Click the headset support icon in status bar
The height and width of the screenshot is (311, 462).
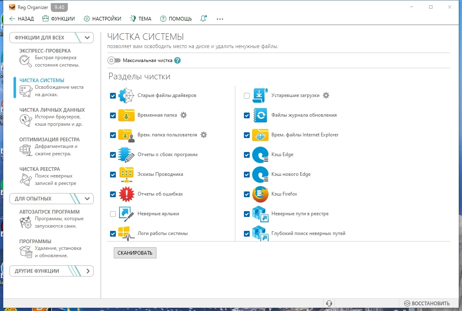click(x=329, y=303)
